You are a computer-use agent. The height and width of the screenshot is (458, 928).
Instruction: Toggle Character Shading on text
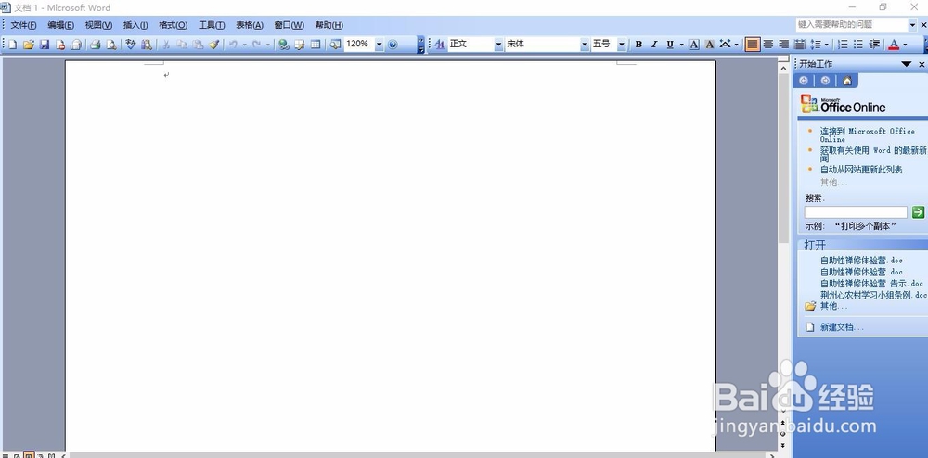tap(710, 45)
